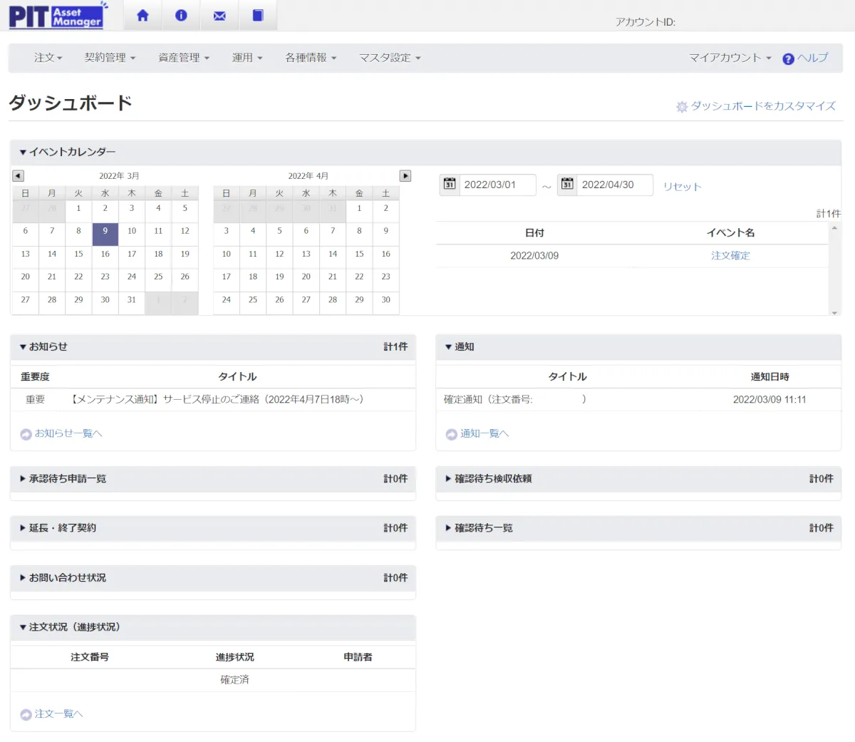The image size is (855, 742).
Task: Open end date calendar picker icon
Action: coord(567,185)
